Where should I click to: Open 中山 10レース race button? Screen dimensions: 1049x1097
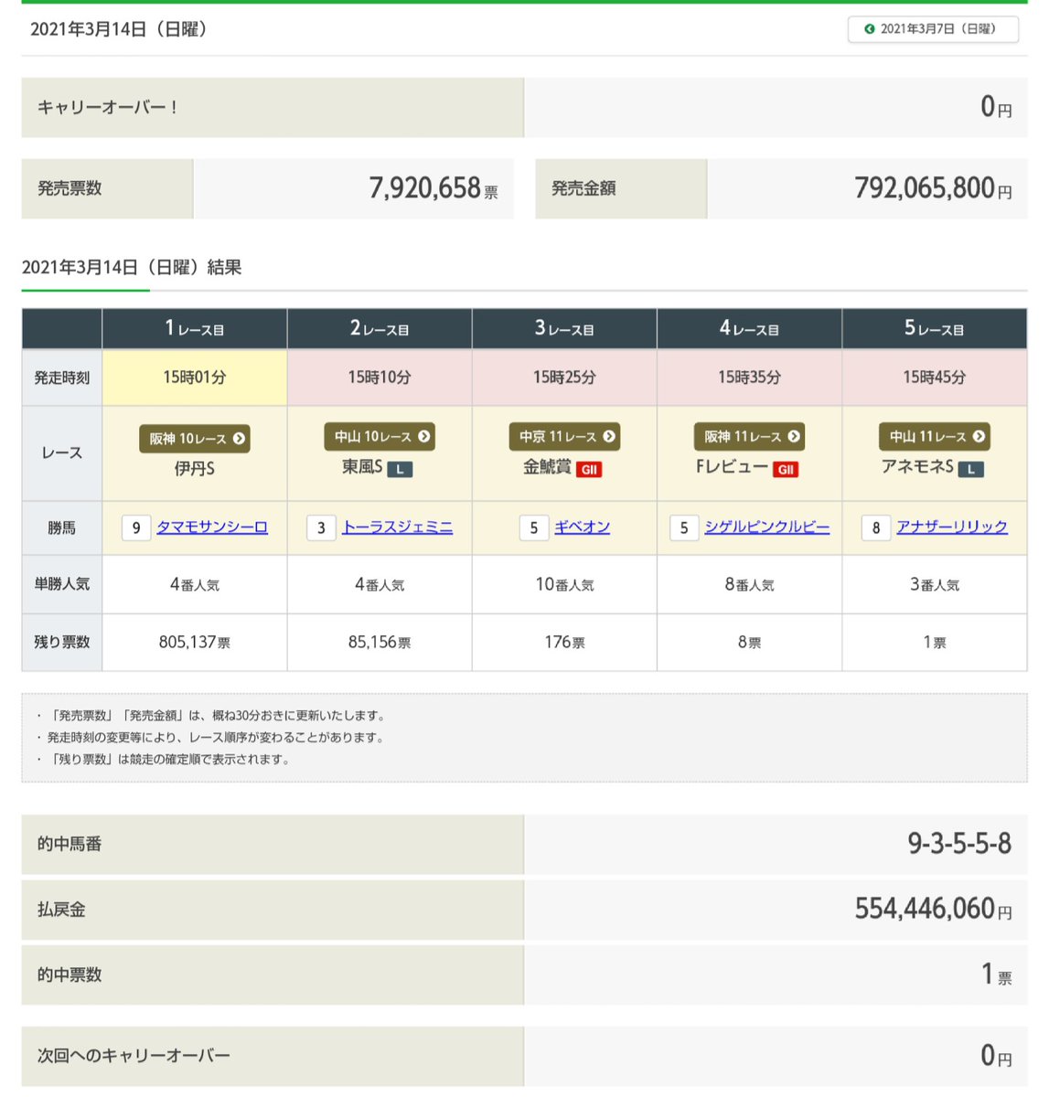(380, 437)
